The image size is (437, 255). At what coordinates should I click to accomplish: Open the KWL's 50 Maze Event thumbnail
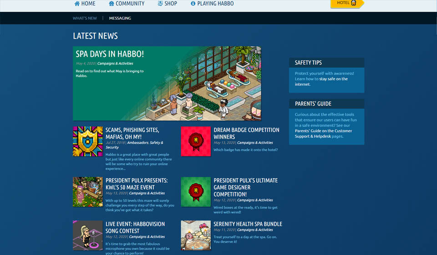click(x=88, y=192)
